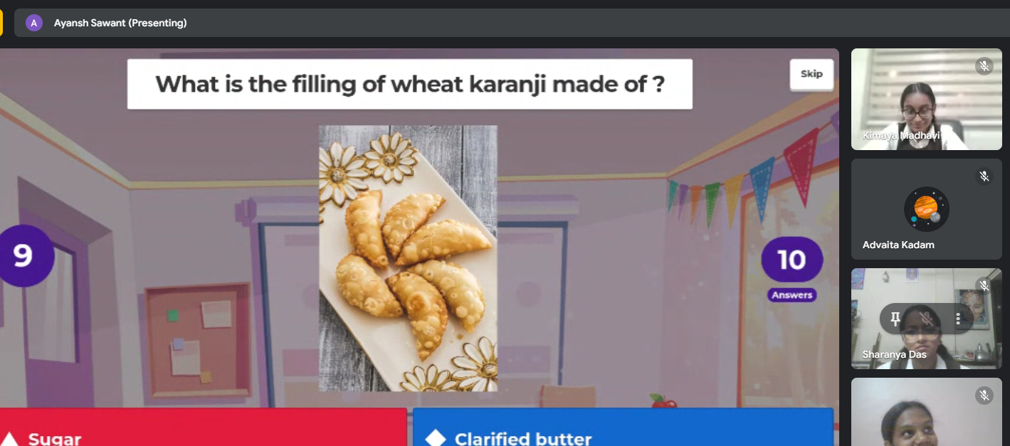
Task: Click Ayansh Sawant's presenter avatar icon
Action: (33, 23)
